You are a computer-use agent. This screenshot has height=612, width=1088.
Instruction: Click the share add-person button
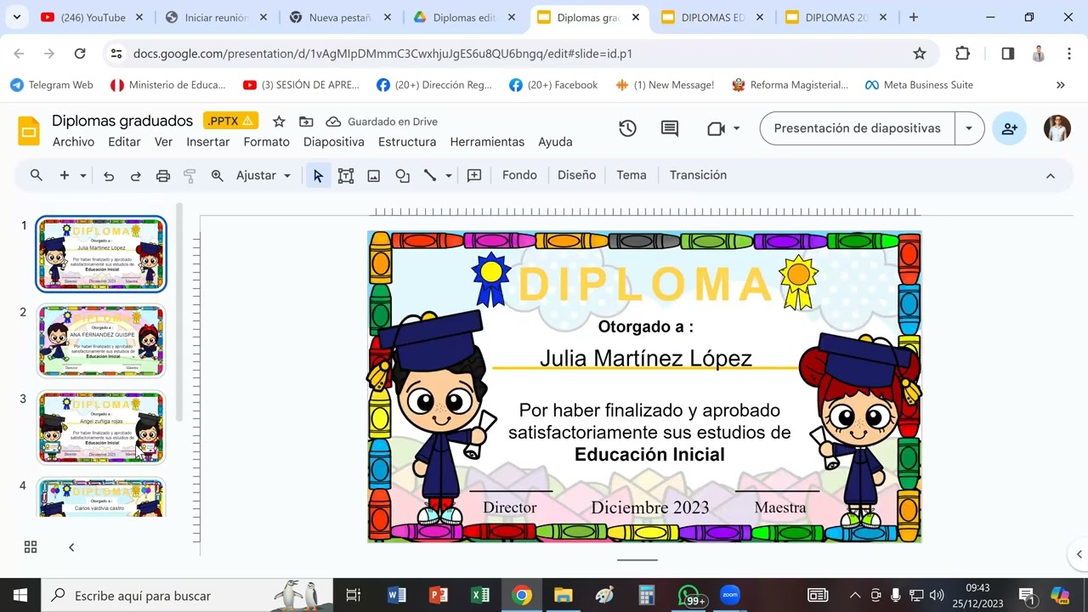pos(1010,128)
